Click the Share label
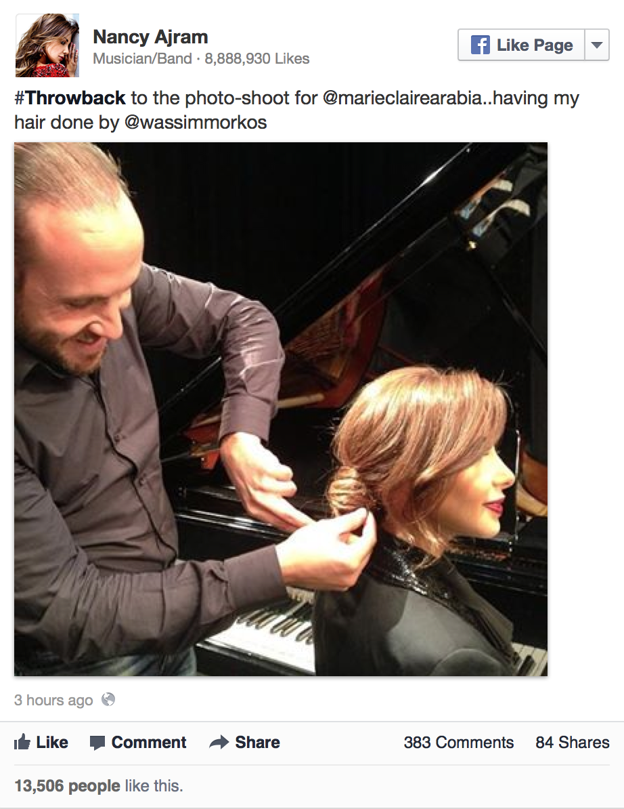Screen dimensions: 624x809 pyautogui.click(x=258, y=743)
